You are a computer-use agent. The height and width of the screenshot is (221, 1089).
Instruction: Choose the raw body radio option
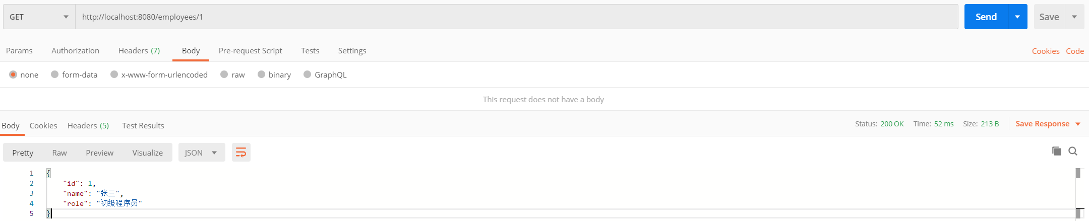tap(224, 75)
